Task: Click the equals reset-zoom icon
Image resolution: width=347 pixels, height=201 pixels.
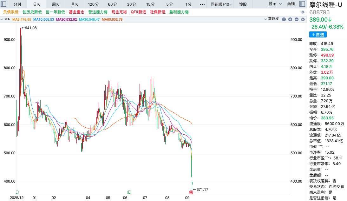Action: tap(284, 19)
